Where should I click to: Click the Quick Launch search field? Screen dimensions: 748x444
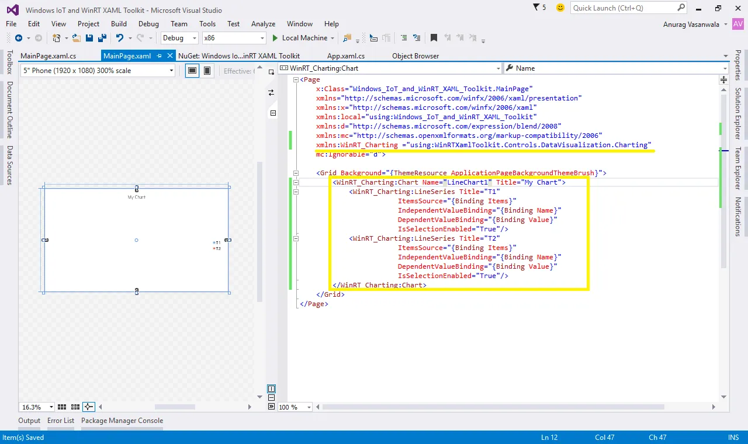(x=623, y=8)
